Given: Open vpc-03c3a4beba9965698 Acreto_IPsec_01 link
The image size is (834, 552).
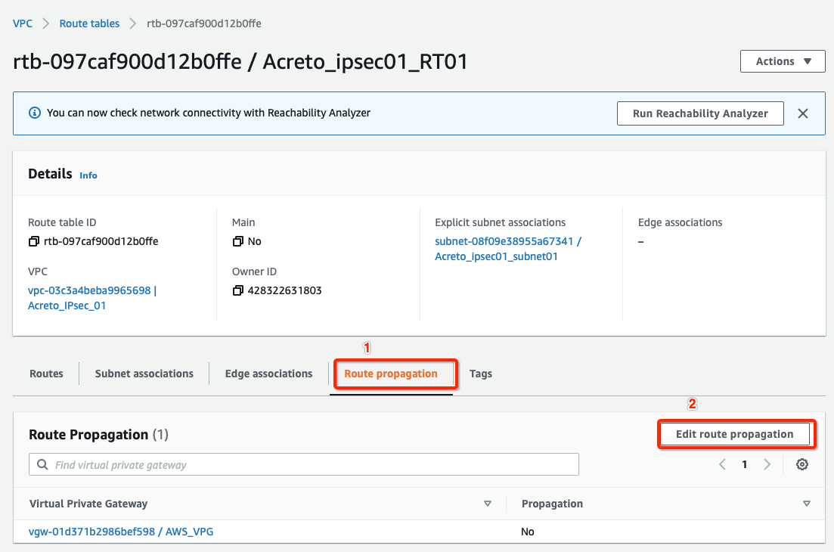Looking at the screenshot, I should pyautogui.click(x=92, y=298).
